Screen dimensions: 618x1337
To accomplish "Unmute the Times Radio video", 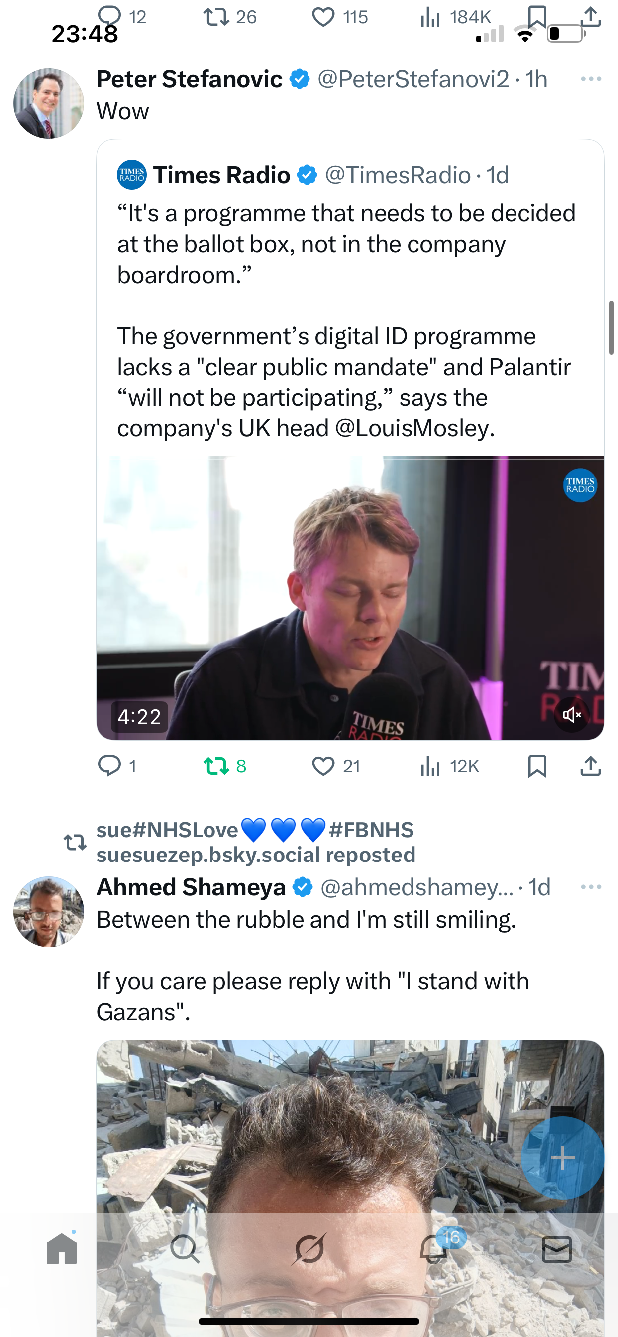I will [x=571, y=715].
